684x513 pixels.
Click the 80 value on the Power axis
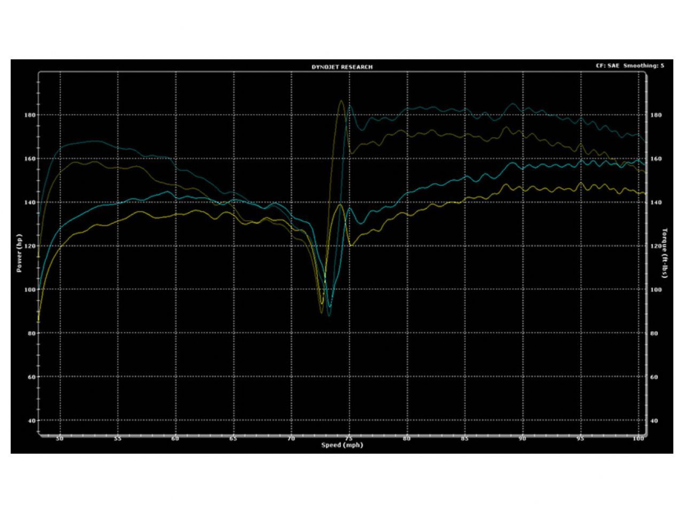(31, 333)
